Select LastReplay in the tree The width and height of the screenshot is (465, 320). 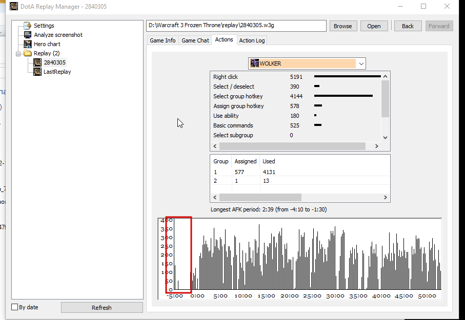tap(57, 72)
